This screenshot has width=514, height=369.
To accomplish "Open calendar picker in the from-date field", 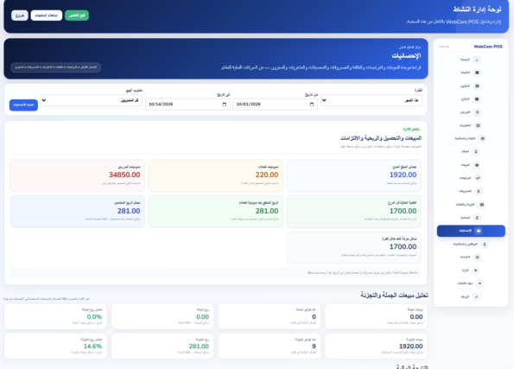I will click(312, 105).
